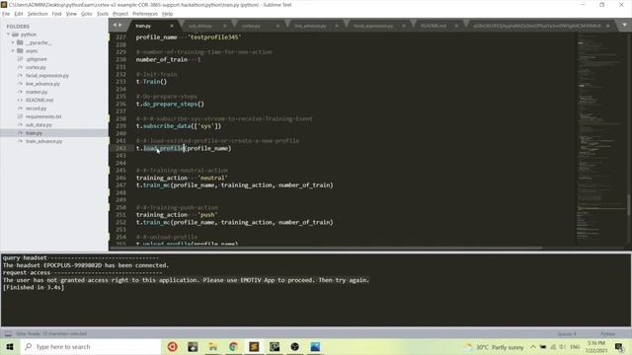Open the View menu
Viewport: 632px width, 355px height.
pos(71,14)
